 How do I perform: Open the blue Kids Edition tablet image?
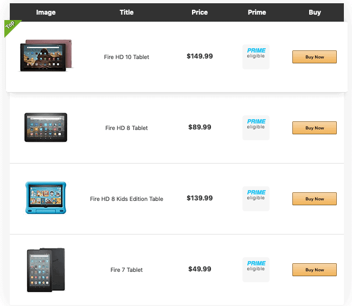[46, 198]
